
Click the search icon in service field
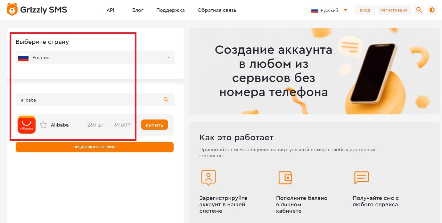[x=166, y=100]
